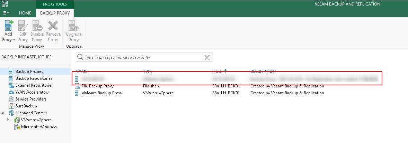Sort by the HOST column header
This screenshot has height=143, width=408.
point(218,71)
